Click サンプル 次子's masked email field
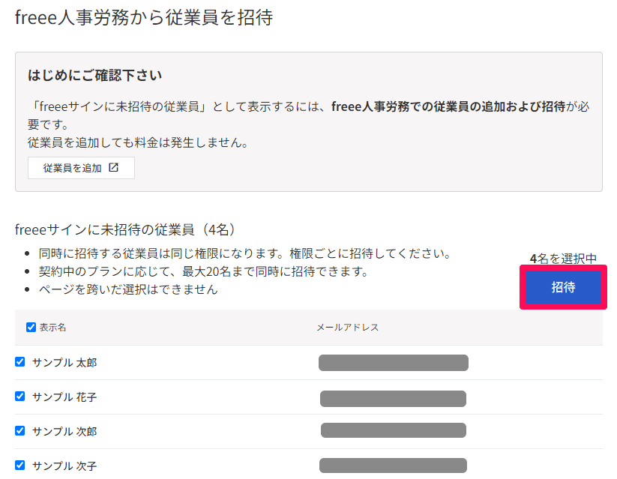The image size is (617, 479). point(394,465)
